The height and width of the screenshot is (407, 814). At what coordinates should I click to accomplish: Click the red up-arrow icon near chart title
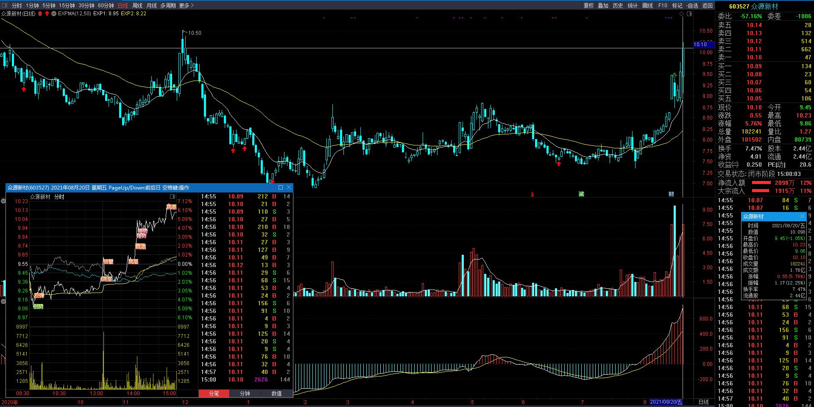(x=47, y=14)
